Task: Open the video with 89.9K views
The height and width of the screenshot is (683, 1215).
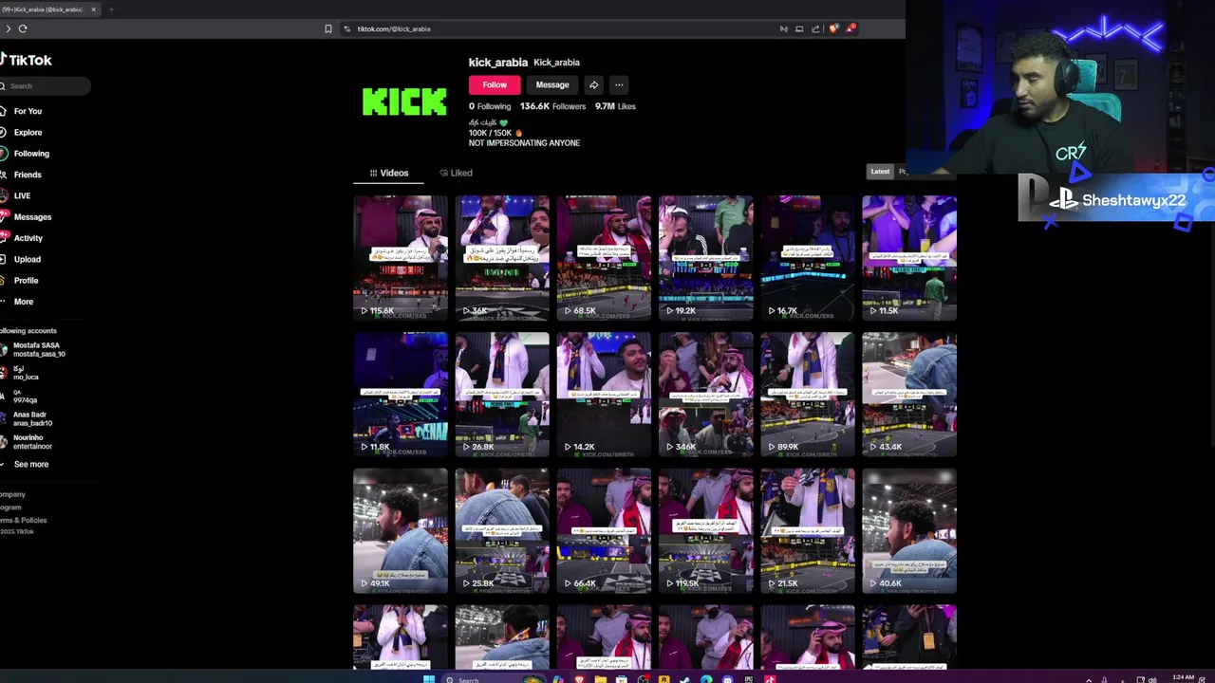Action: click(808, 395)
